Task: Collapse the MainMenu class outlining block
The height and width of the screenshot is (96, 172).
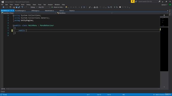Action: 13,26
